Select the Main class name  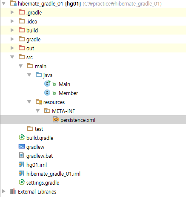click(65, 84)
